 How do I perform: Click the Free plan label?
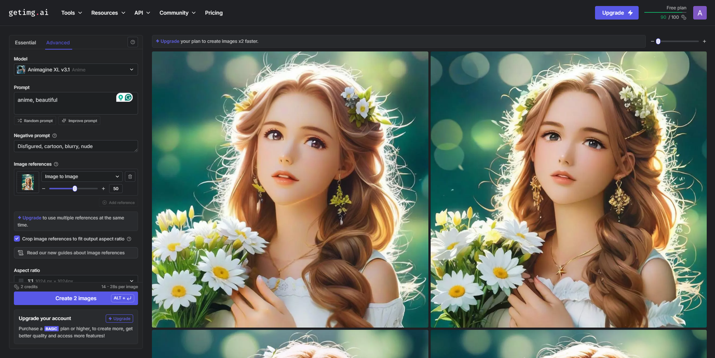[x=676, y=8]
